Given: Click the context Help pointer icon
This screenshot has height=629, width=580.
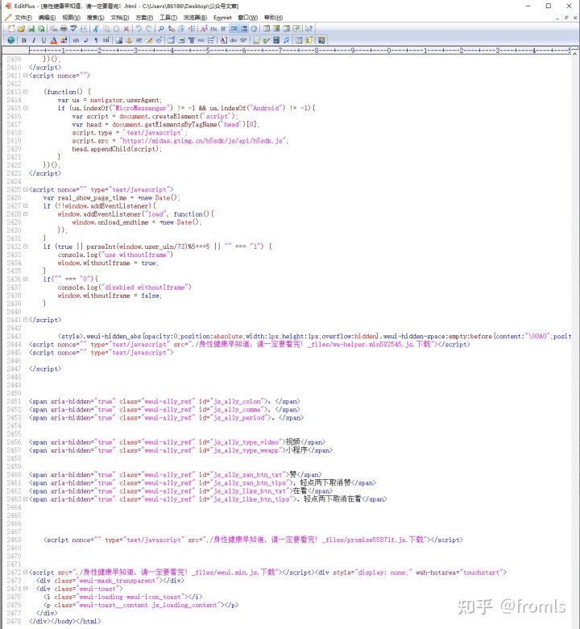Looking at the screenshot, I should coord(309,28).
